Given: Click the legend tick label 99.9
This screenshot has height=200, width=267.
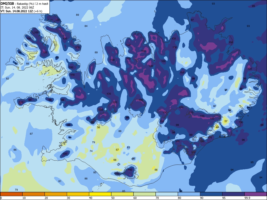Looking at the screenshot, I should pyautogui.click(x=247, y=198).
